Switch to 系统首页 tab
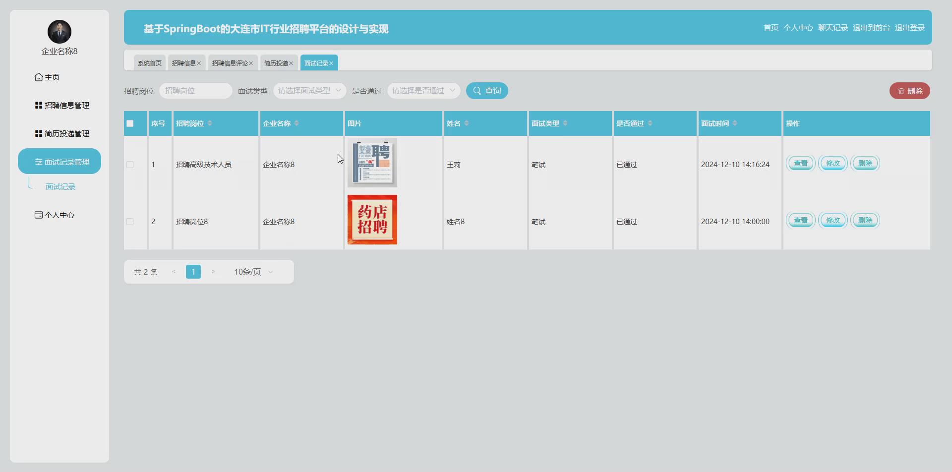The image size is (952, 472). tap(150, 63)
